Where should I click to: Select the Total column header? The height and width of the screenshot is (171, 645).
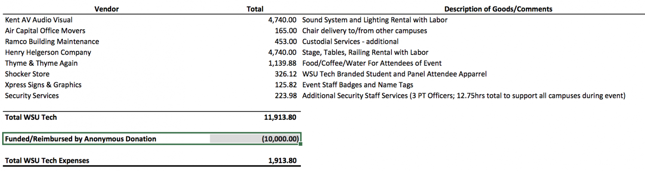pos(255,9)
